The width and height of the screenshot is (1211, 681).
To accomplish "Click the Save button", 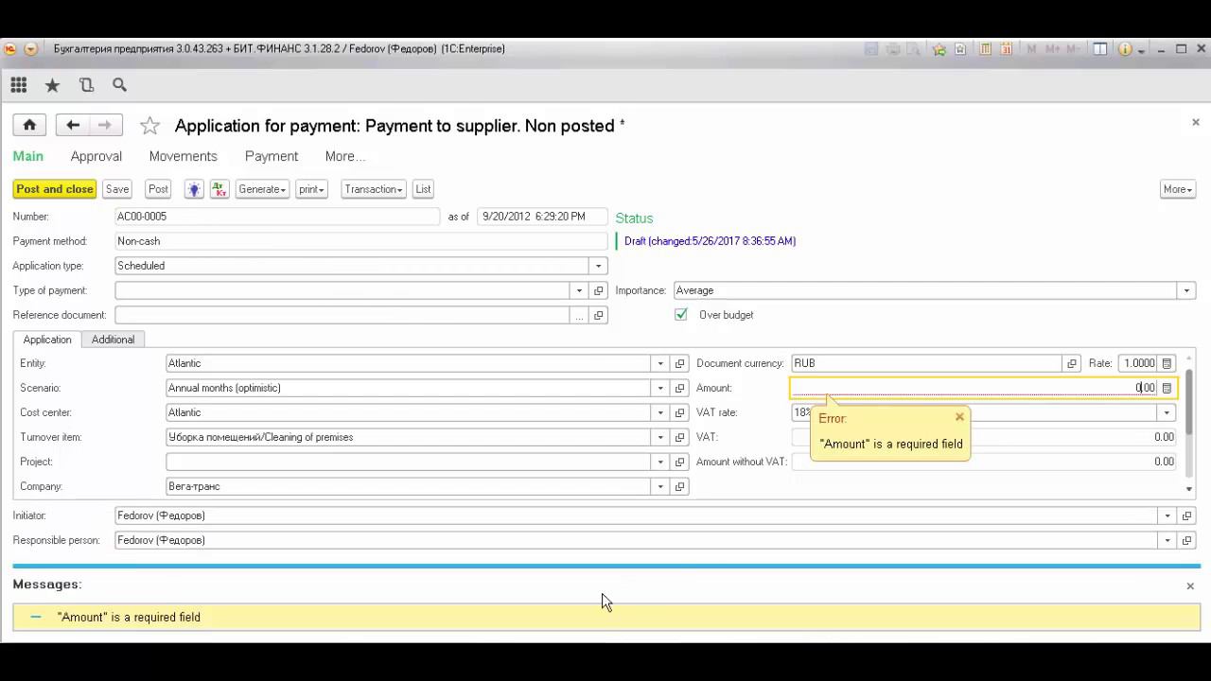I will [117, 189].
